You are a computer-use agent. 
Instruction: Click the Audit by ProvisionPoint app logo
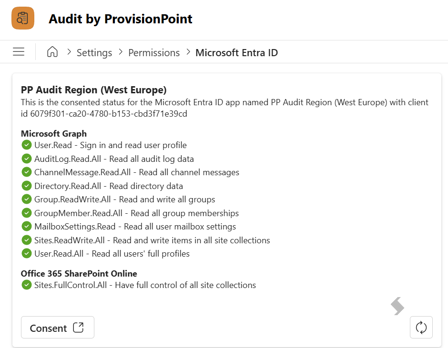[x=23, y=18]
